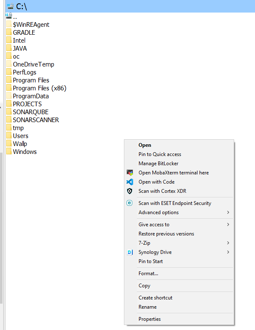Image resolution: width=255 pixels, height=330 pixels.
Task: Select Format... from context menu
Action: [x=179, y=274]
